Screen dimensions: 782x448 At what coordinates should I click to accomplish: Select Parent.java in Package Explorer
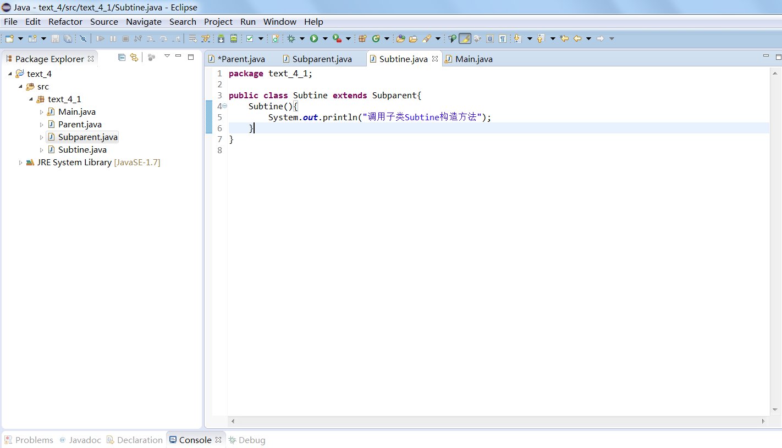[80, 125]
